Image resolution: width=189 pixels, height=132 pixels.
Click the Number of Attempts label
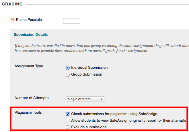32,98
